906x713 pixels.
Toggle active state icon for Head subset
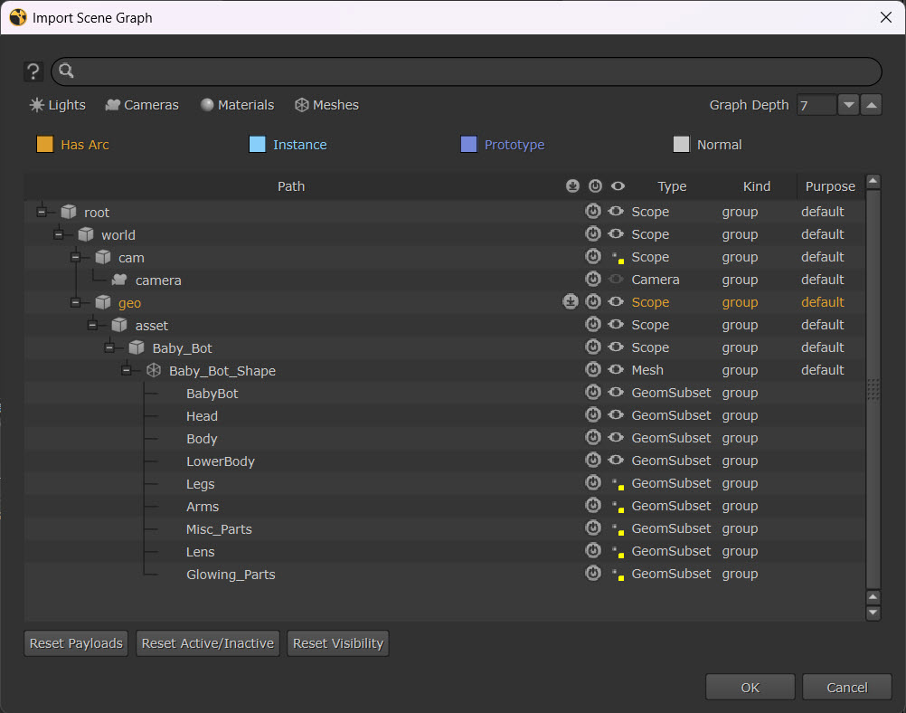click(x=593, y=415)
